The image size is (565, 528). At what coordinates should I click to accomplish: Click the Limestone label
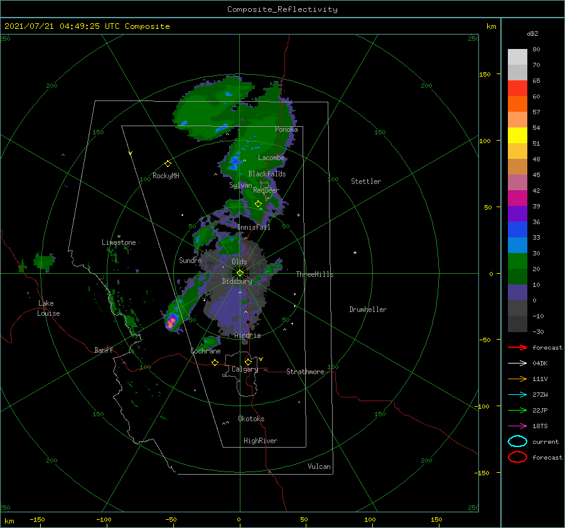[119, 242]
